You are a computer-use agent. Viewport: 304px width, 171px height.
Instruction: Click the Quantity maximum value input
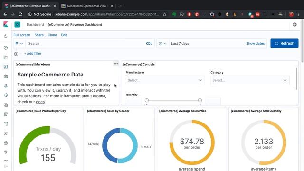tap(213, 102)
